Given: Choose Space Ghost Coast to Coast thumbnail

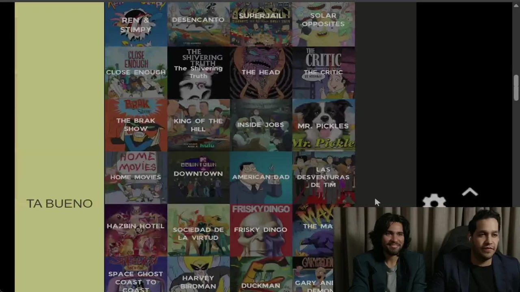Looking at the screenshot, I should 136,275.
